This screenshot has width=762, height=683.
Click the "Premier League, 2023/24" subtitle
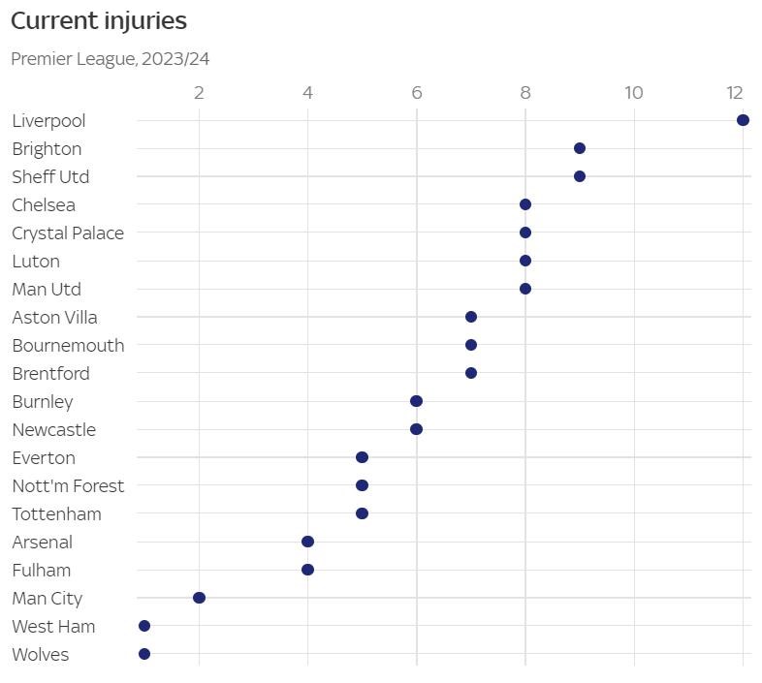(111, 59)
